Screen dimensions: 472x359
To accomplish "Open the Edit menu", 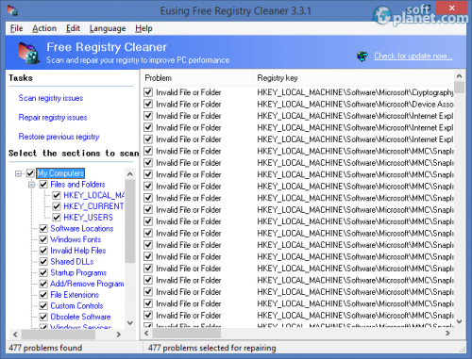I will (x=73, y=28).
